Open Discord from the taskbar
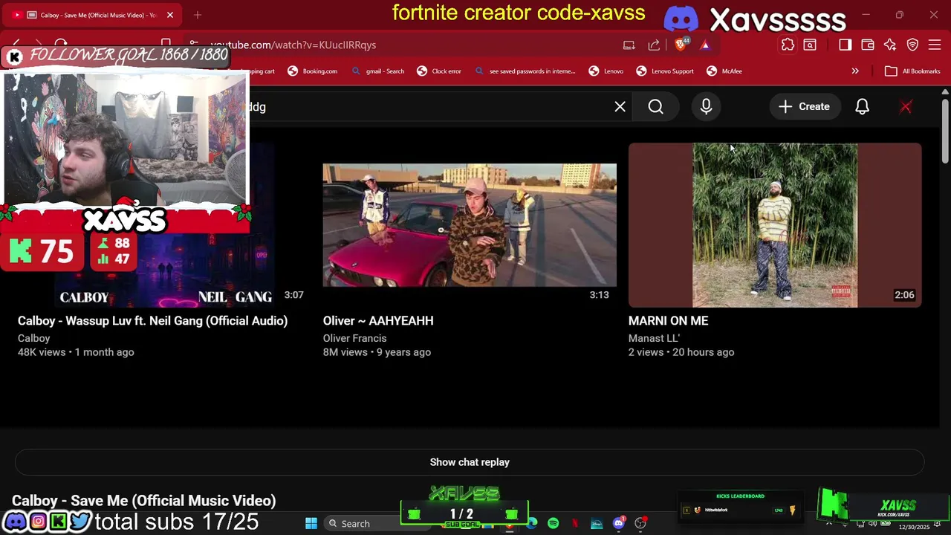 pos(618,524)
